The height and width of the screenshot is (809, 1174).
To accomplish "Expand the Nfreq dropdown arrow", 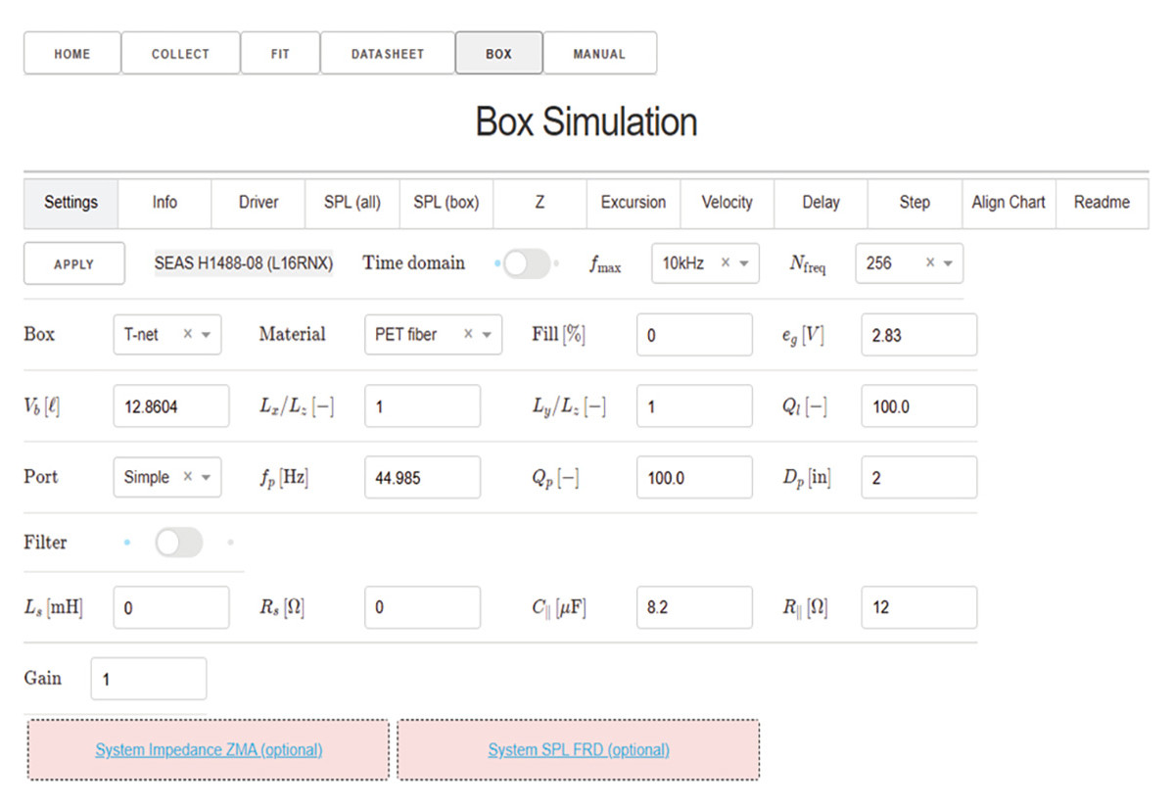I will point(948,263).
